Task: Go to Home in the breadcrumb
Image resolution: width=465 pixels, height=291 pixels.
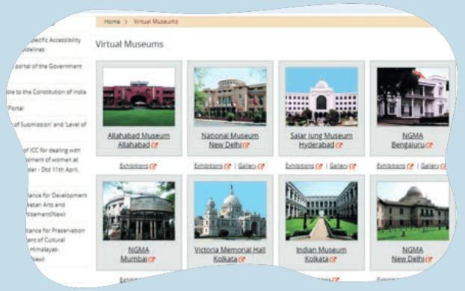Action: (x=112, y=22)
